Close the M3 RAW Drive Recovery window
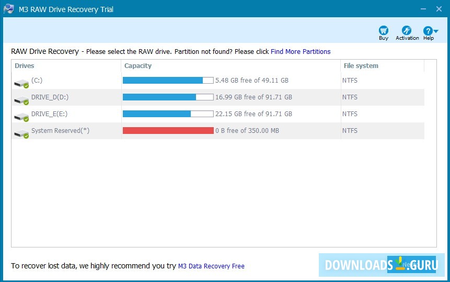 (x=439, y=9)
